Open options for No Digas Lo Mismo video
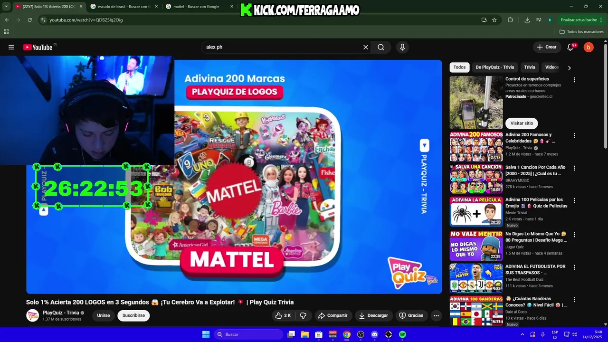Image resolution: width=608 pixels, height=342 pixels. [574, 235]
